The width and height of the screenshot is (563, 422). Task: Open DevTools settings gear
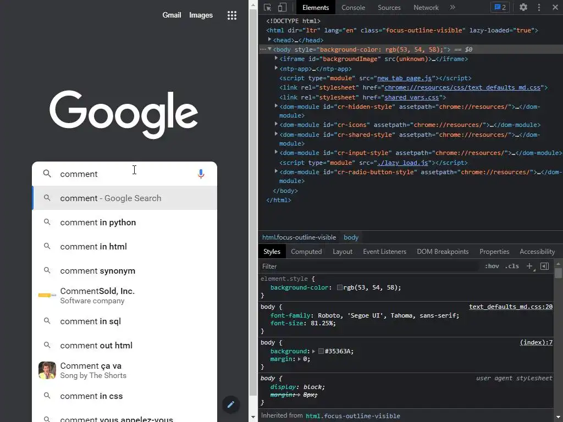[523, 7]
